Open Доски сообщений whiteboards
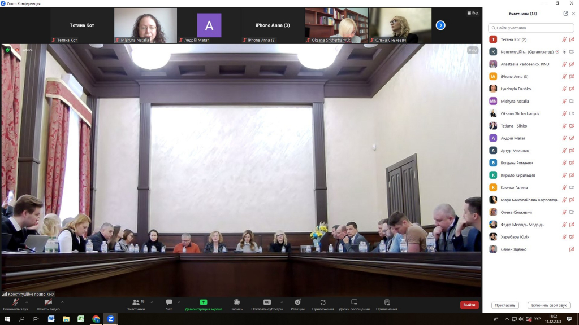Image resolution: width=579 pixels, height=325 pixels. pyautogui.click(x=354, y=305)
